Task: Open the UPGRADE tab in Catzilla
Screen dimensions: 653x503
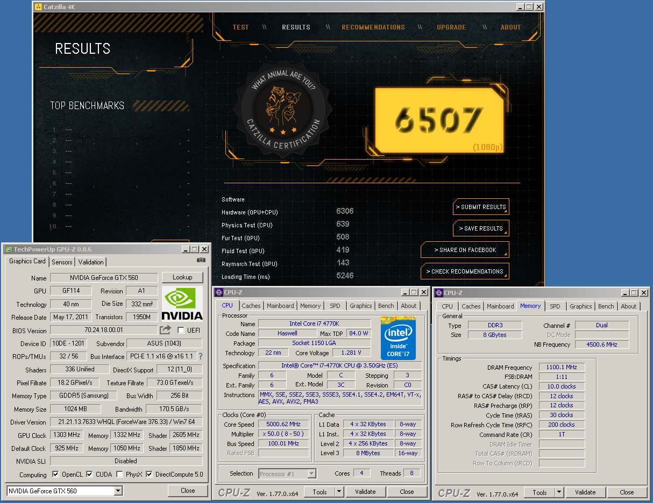Action: pos(451,27)
